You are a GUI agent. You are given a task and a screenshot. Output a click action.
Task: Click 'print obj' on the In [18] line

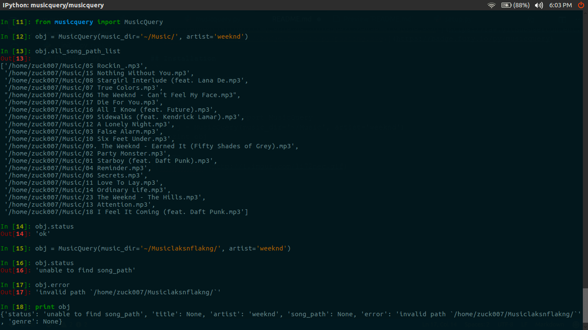(53, 307)
